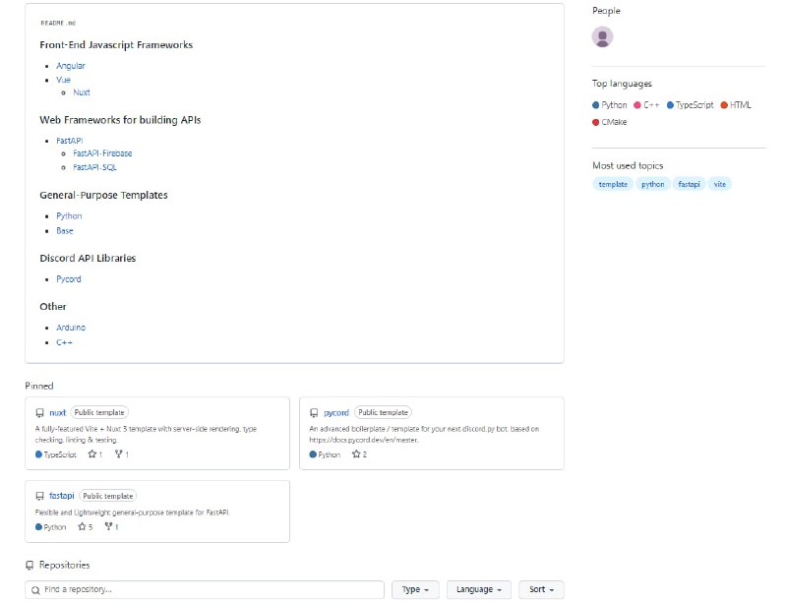Viewport: 787px width, 604px height.
Task: Open the FastAPI-Firebase link
Action: 102,153
